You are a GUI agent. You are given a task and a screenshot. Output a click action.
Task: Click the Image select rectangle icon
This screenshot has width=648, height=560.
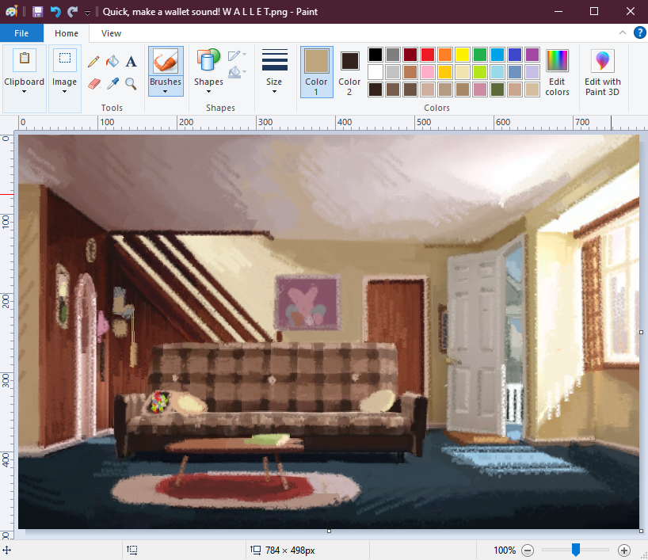tap(65, 60)
